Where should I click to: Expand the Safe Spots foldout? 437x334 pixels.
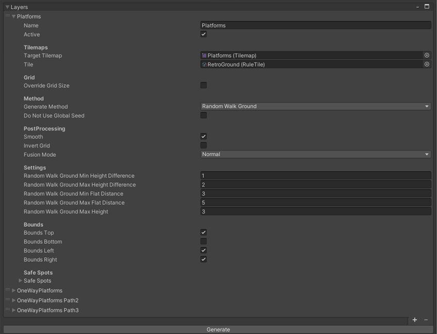[x=21, y=281]
